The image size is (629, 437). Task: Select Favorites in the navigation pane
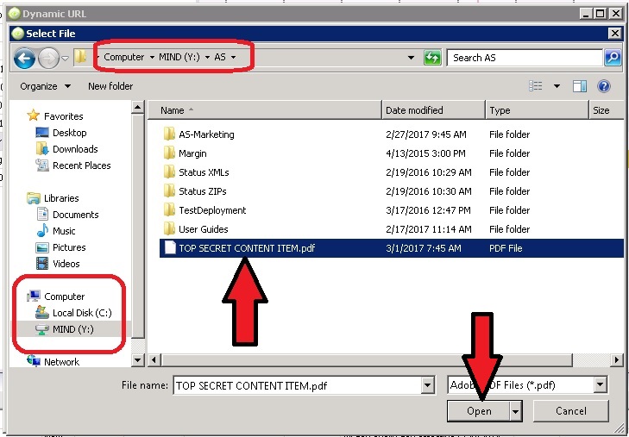(55, 116)
